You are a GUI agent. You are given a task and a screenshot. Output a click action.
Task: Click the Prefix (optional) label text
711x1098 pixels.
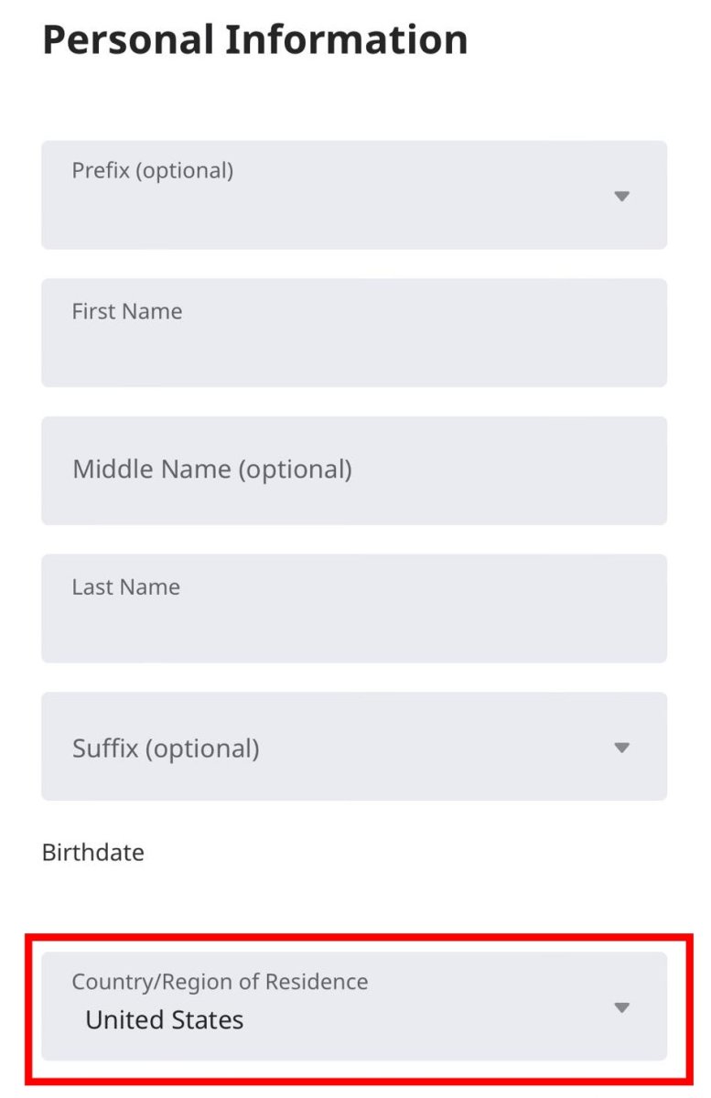(x=153, y=171)
